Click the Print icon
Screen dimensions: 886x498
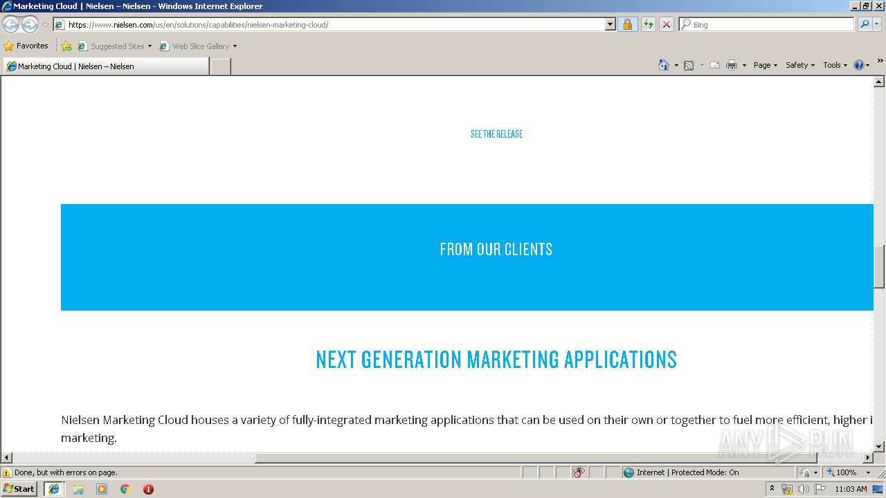click(732, 65)
